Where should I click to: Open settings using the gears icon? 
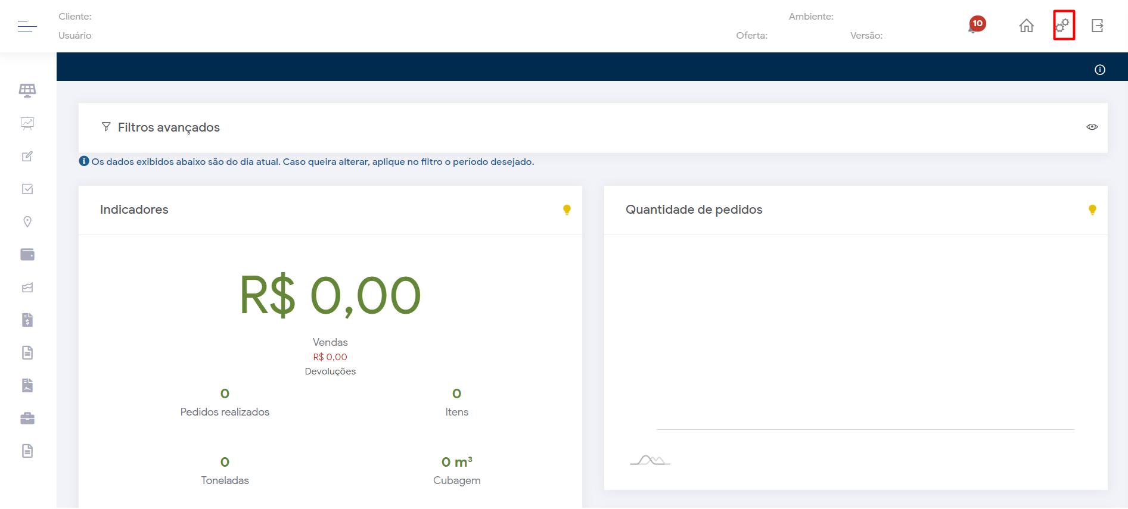point(1063,26)
